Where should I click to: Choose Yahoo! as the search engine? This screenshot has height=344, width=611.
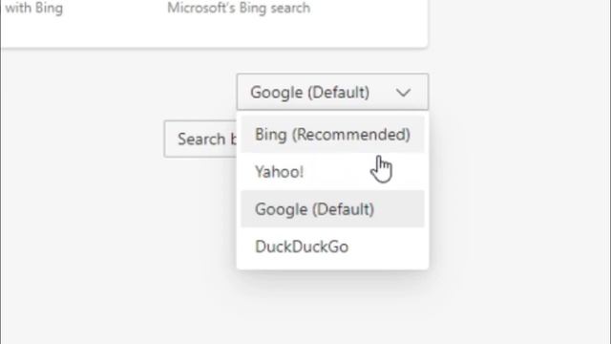332,172
